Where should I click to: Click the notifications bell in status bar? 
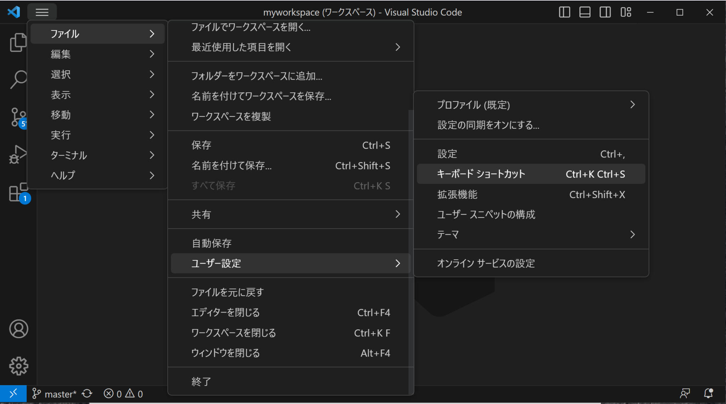708,393
